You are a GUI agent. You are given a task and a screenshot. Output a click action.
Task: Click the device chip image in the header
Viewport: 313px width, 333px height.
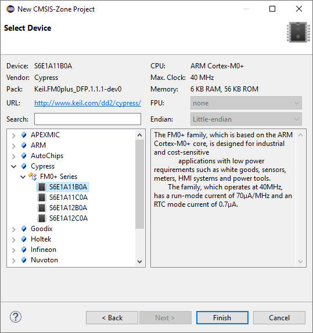(x=298, y=32)
